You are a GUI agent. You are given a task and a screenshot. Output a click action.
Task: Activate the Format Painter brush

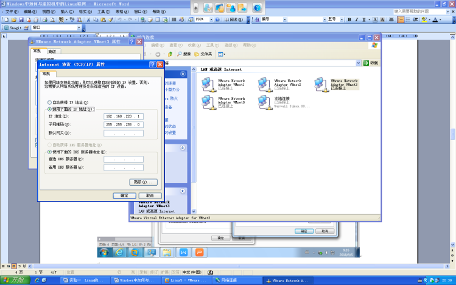pos(111,19)
